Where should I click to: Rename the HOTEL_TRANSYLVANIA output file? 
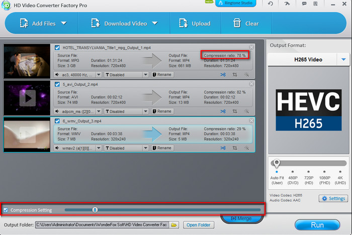point(162,74)
